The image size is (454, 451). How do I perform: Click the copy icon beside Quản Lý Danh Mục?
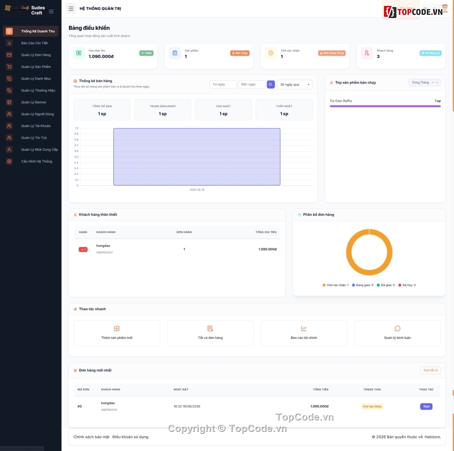9,79
